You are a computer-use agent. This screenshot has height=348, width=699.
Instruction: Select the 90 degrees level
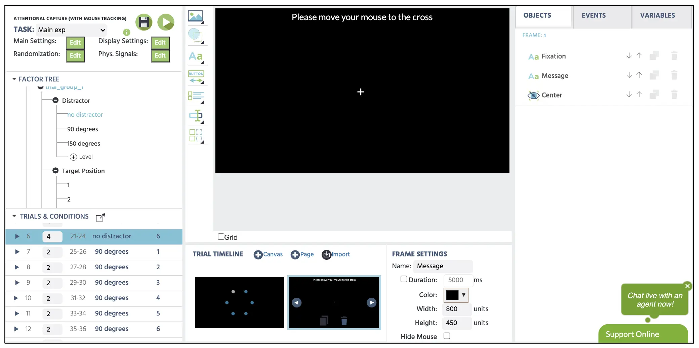83,129
